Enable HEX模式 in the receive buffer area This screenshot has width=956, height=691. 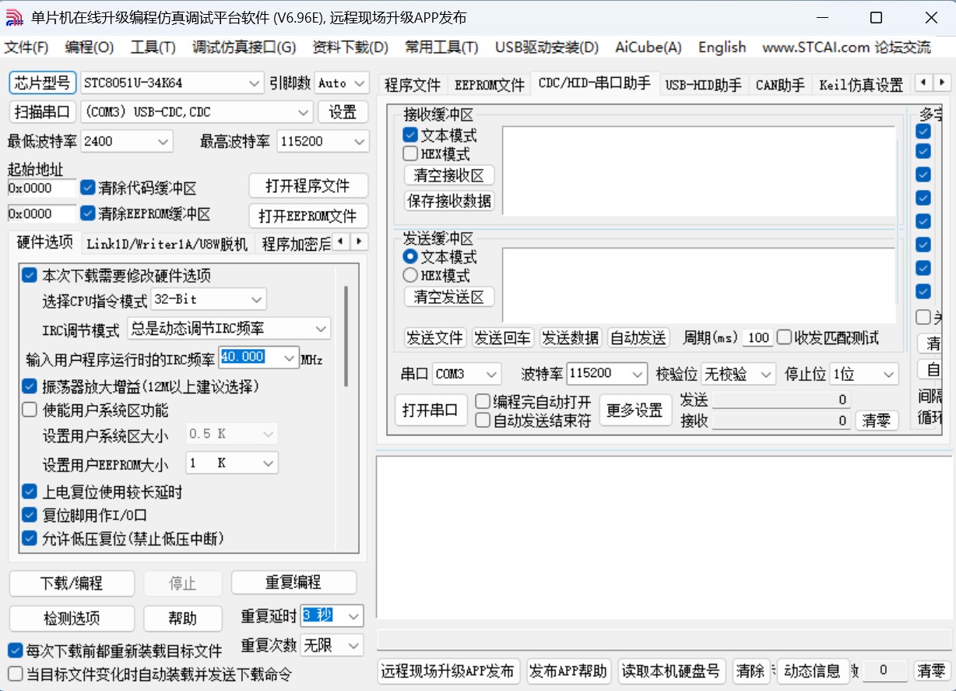pos(410,153)
